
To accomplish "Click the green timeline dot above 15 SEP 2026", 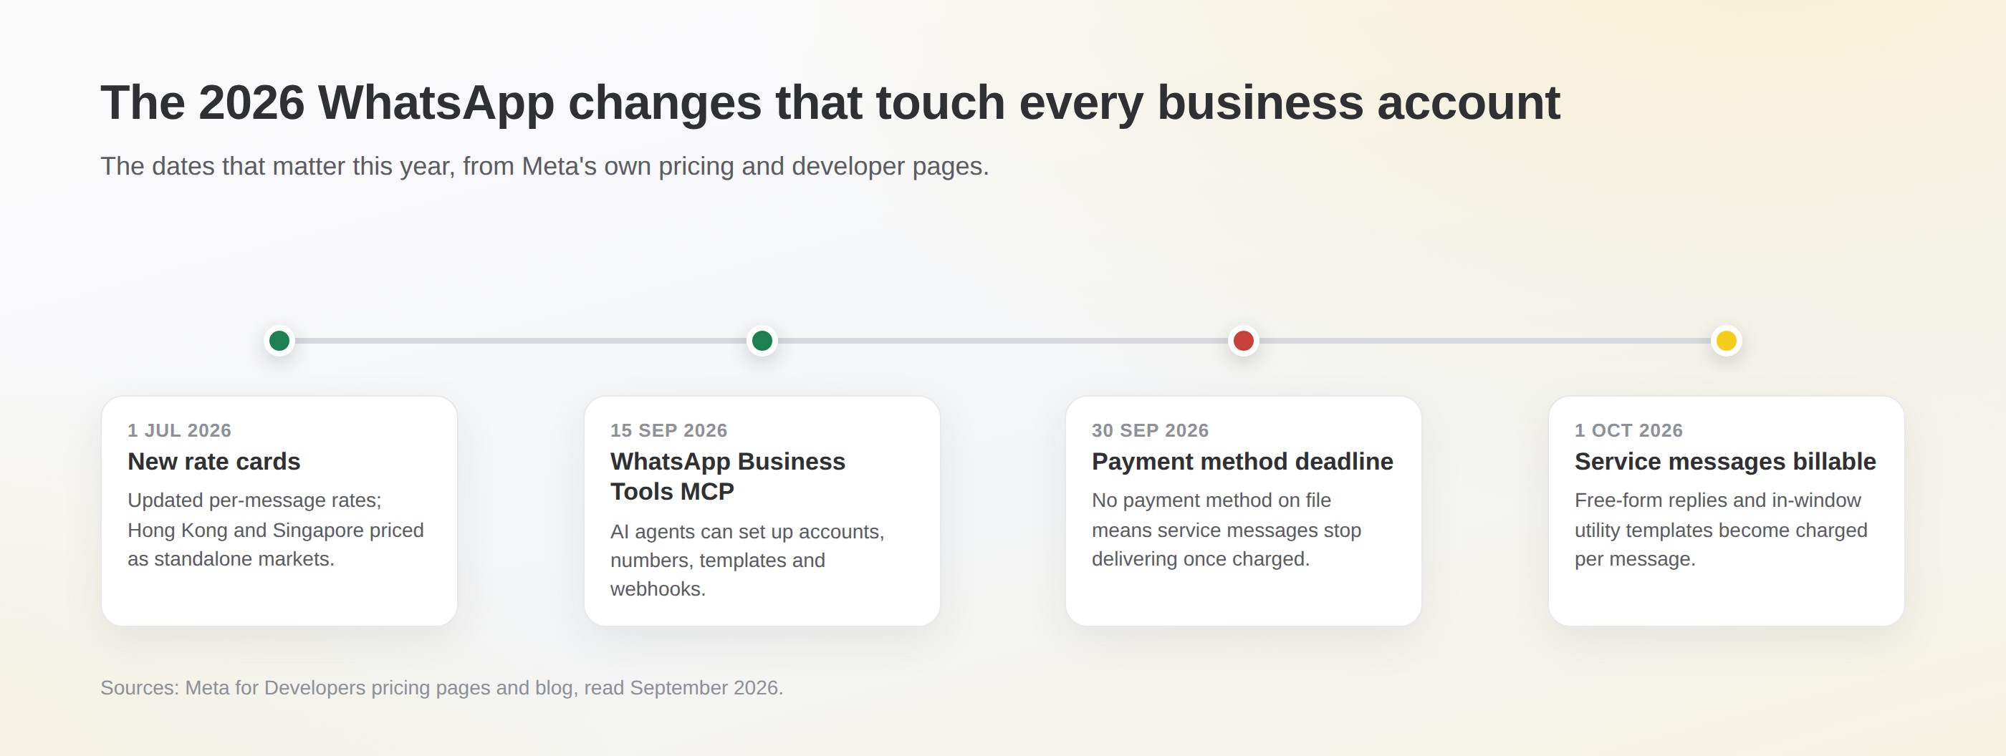I will (762, 341).
